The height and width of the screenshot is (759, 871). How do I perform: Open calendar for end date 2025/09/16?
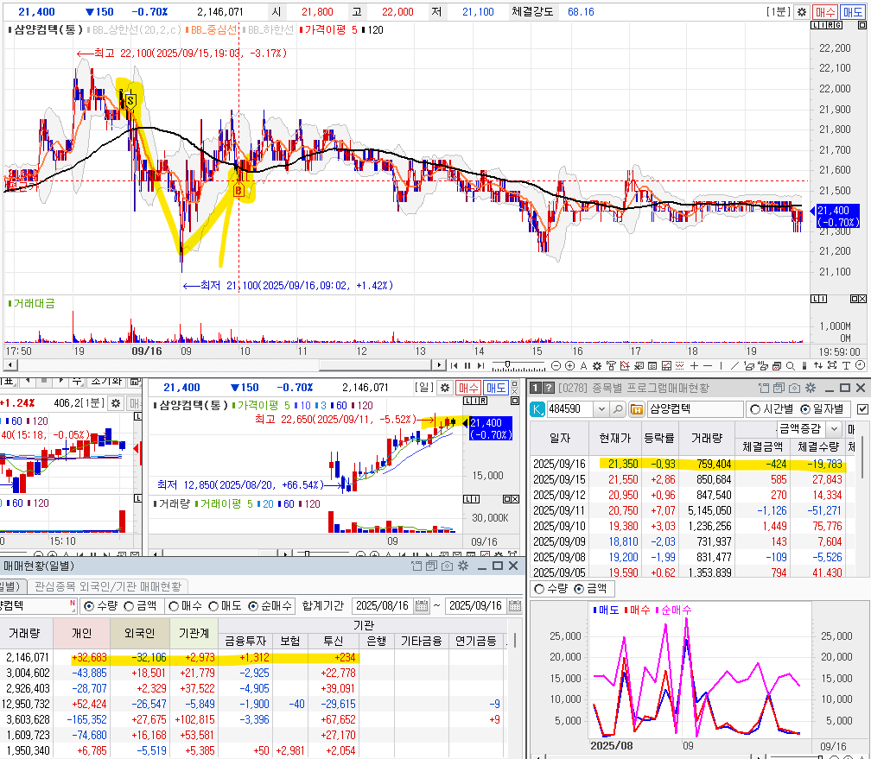tap(515, 606)
